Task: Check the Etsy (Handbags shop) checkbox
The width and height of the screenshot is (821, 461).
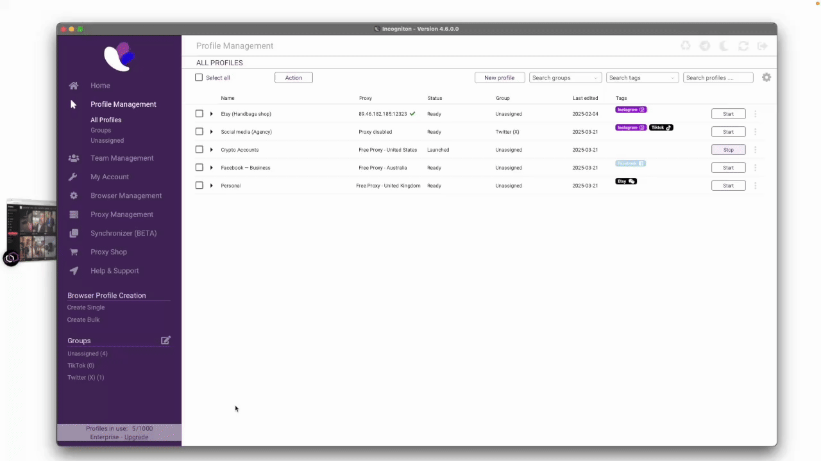Action: [x=199, y=114]
